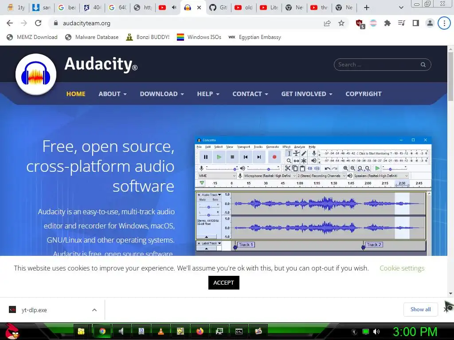
Task: Open a new tab with plus button
Action: [367, 8]
